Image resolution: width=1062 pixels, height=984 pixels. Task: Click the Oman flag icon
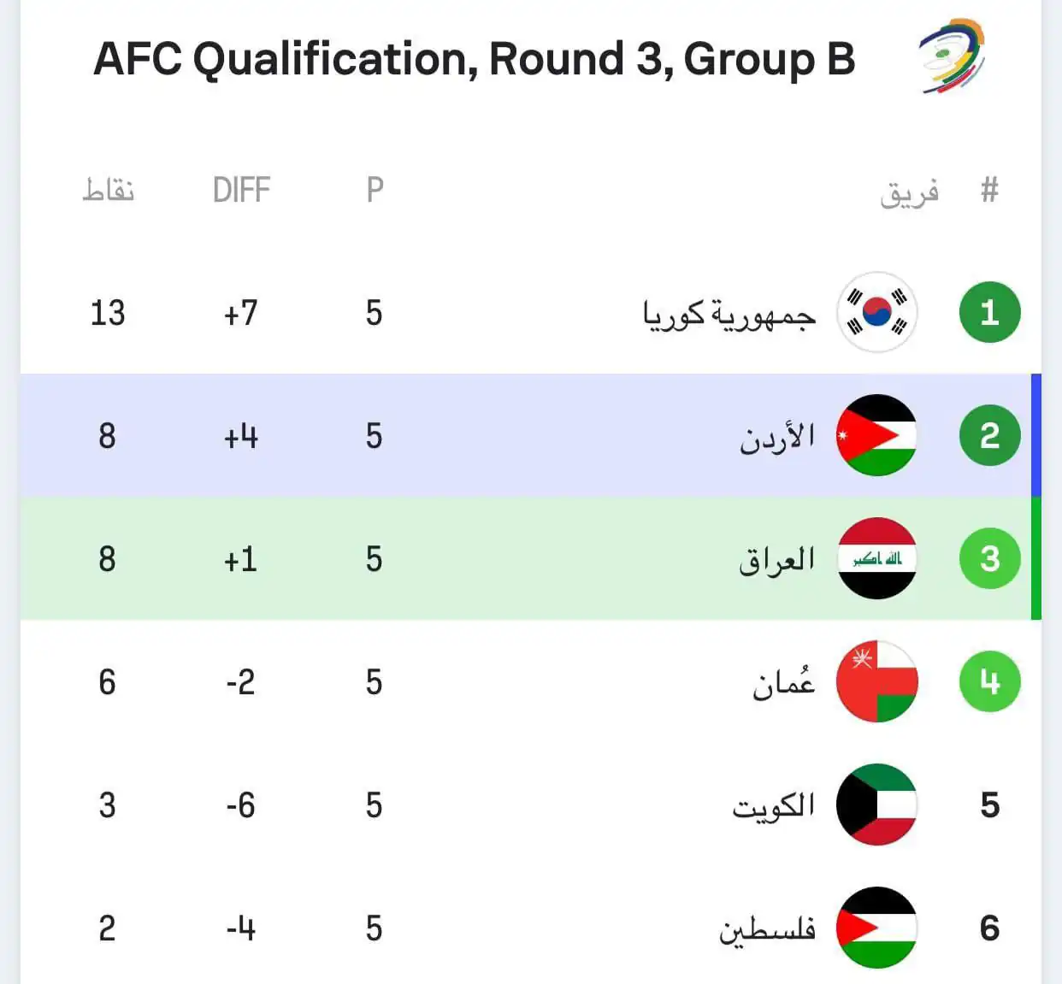click(x=876, y=682)
